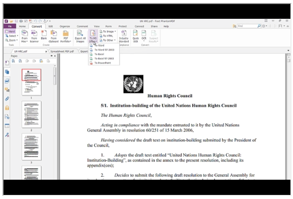Viewport: 293px width, 199px height.
Task: Collapse the Pages panel arrow
Action: (55, 56)
